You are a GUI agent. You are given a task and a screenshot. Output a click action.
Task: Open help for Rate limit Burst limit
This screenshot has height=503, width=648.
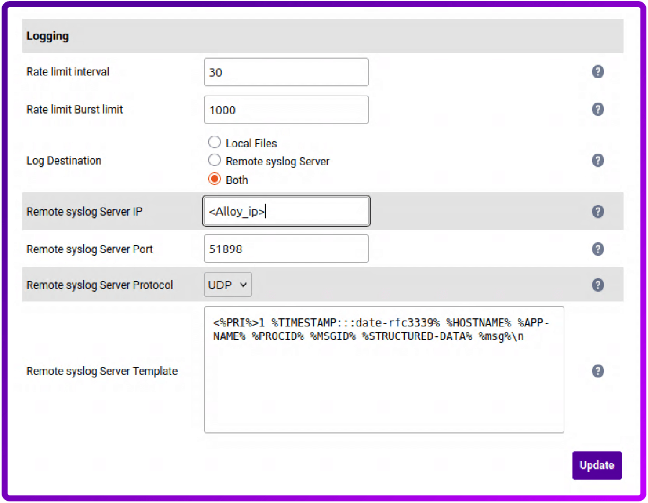click(x=597, y=110)
